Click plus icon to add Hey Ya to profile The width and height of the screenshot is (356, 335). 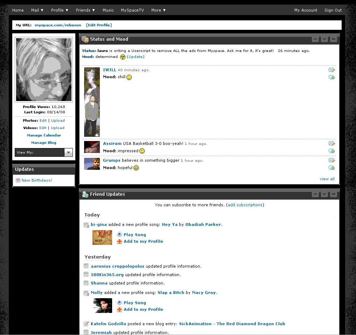tap(119, 241)
